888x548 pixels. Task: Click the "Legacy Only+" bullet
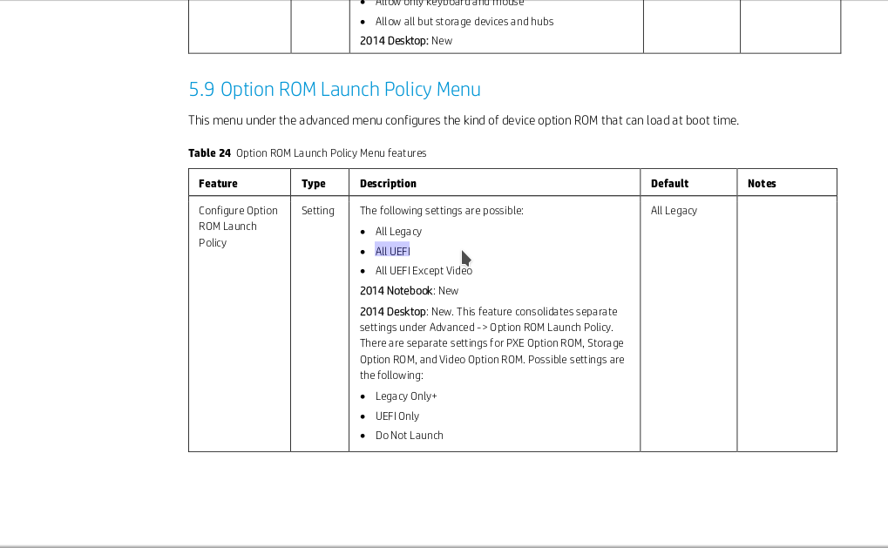(406, 396)
